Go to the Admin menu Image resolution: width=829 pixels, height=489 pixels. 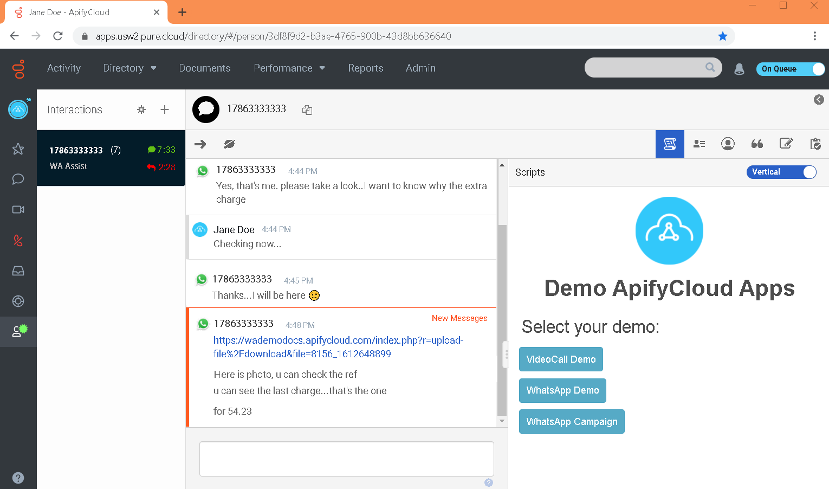tap(420, 68)
